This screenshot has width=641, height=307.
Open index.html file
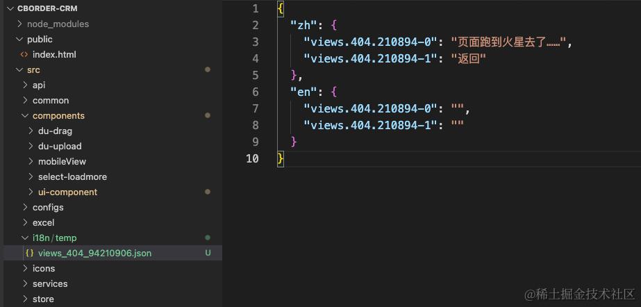click(54, 54)
